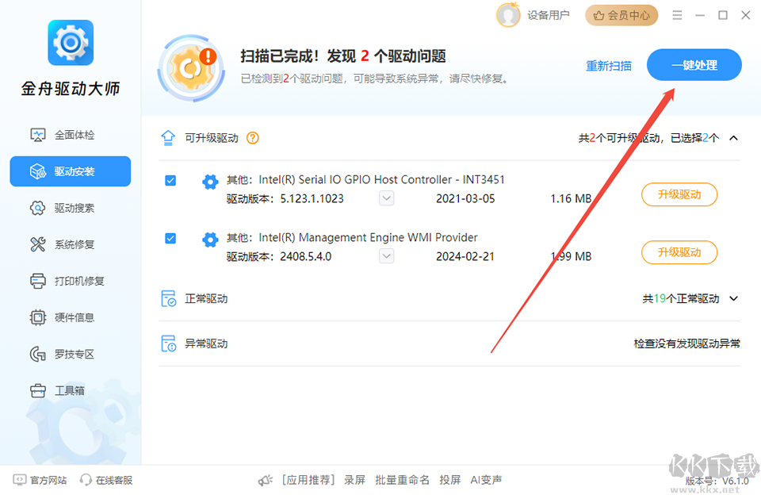This screenshot has width=761, height=495.
Task: Collapse the 可升级驱动 section chevron
Action: (x=734, y=138)
